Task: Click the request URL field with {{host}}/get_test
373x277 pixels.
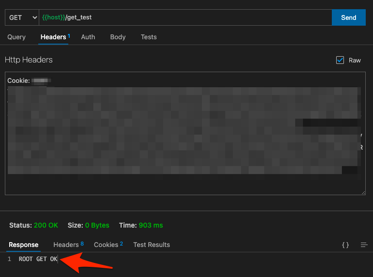Action: pyautogui.click(x=186, y=17)
